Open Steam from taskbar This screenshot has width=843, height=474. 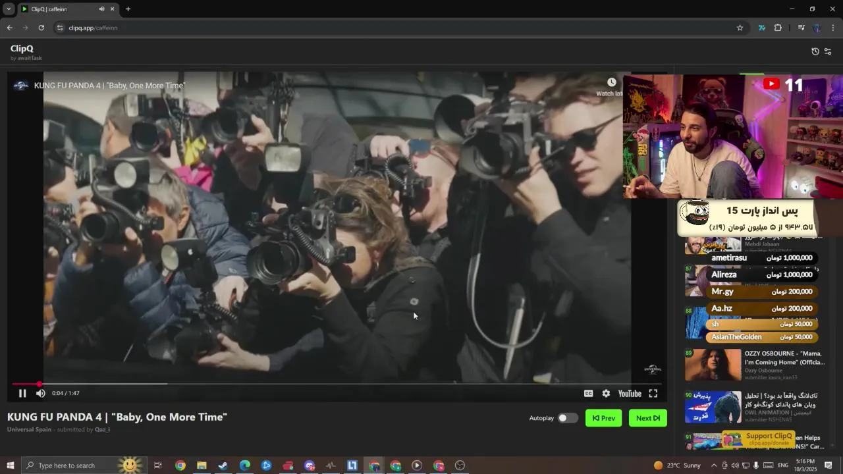tap(223, 465)
